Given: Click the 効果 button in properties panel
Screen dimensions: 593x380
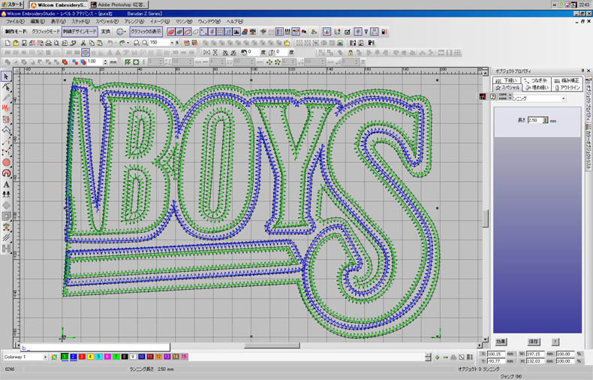Looking at the screenshot, I should pos(501,342).
